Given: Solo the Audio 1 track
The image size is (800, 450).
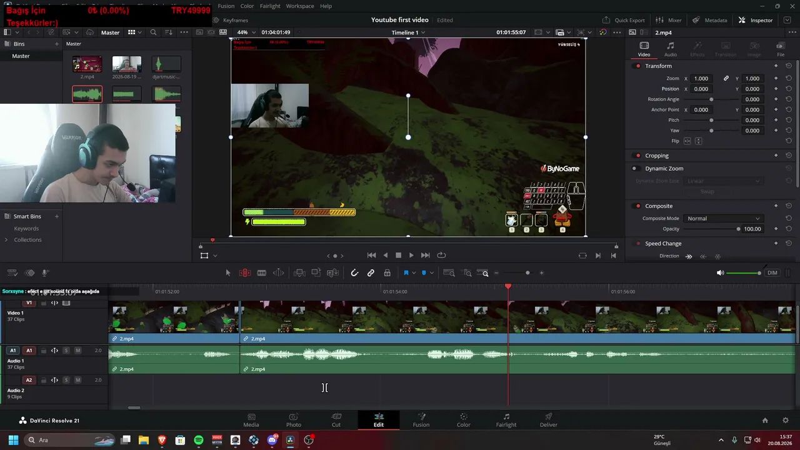Looking at the screenshot, I should pyautogui.click(x=66, y=351).
